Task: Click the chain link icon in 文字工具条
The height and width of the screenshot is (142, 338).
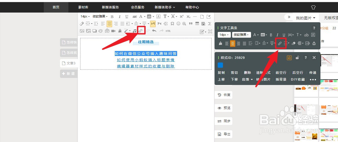Action: click(280, 43)
